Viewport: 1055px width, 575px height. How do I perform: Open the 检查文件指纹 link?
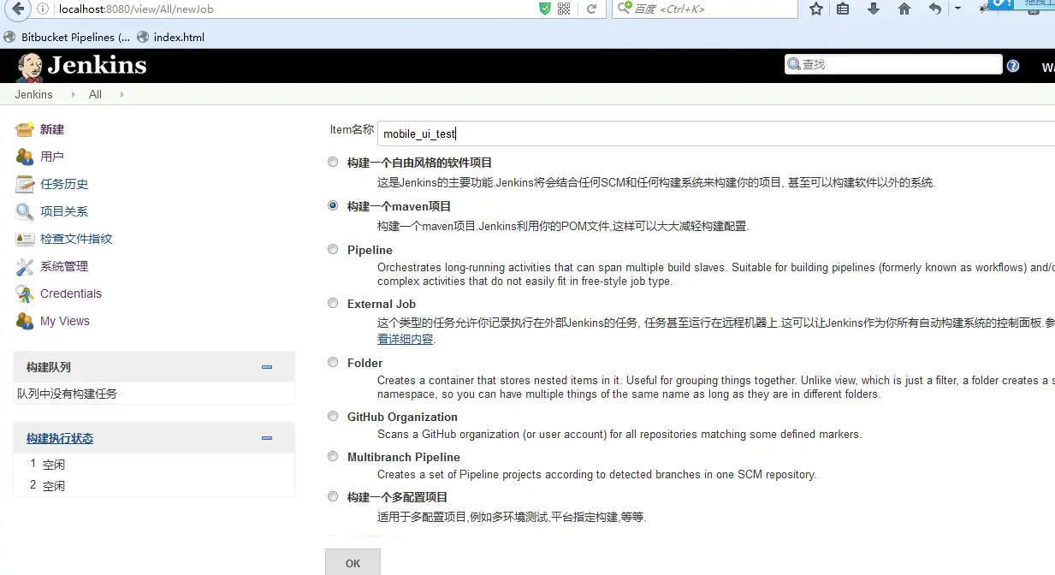coord(76,239)
